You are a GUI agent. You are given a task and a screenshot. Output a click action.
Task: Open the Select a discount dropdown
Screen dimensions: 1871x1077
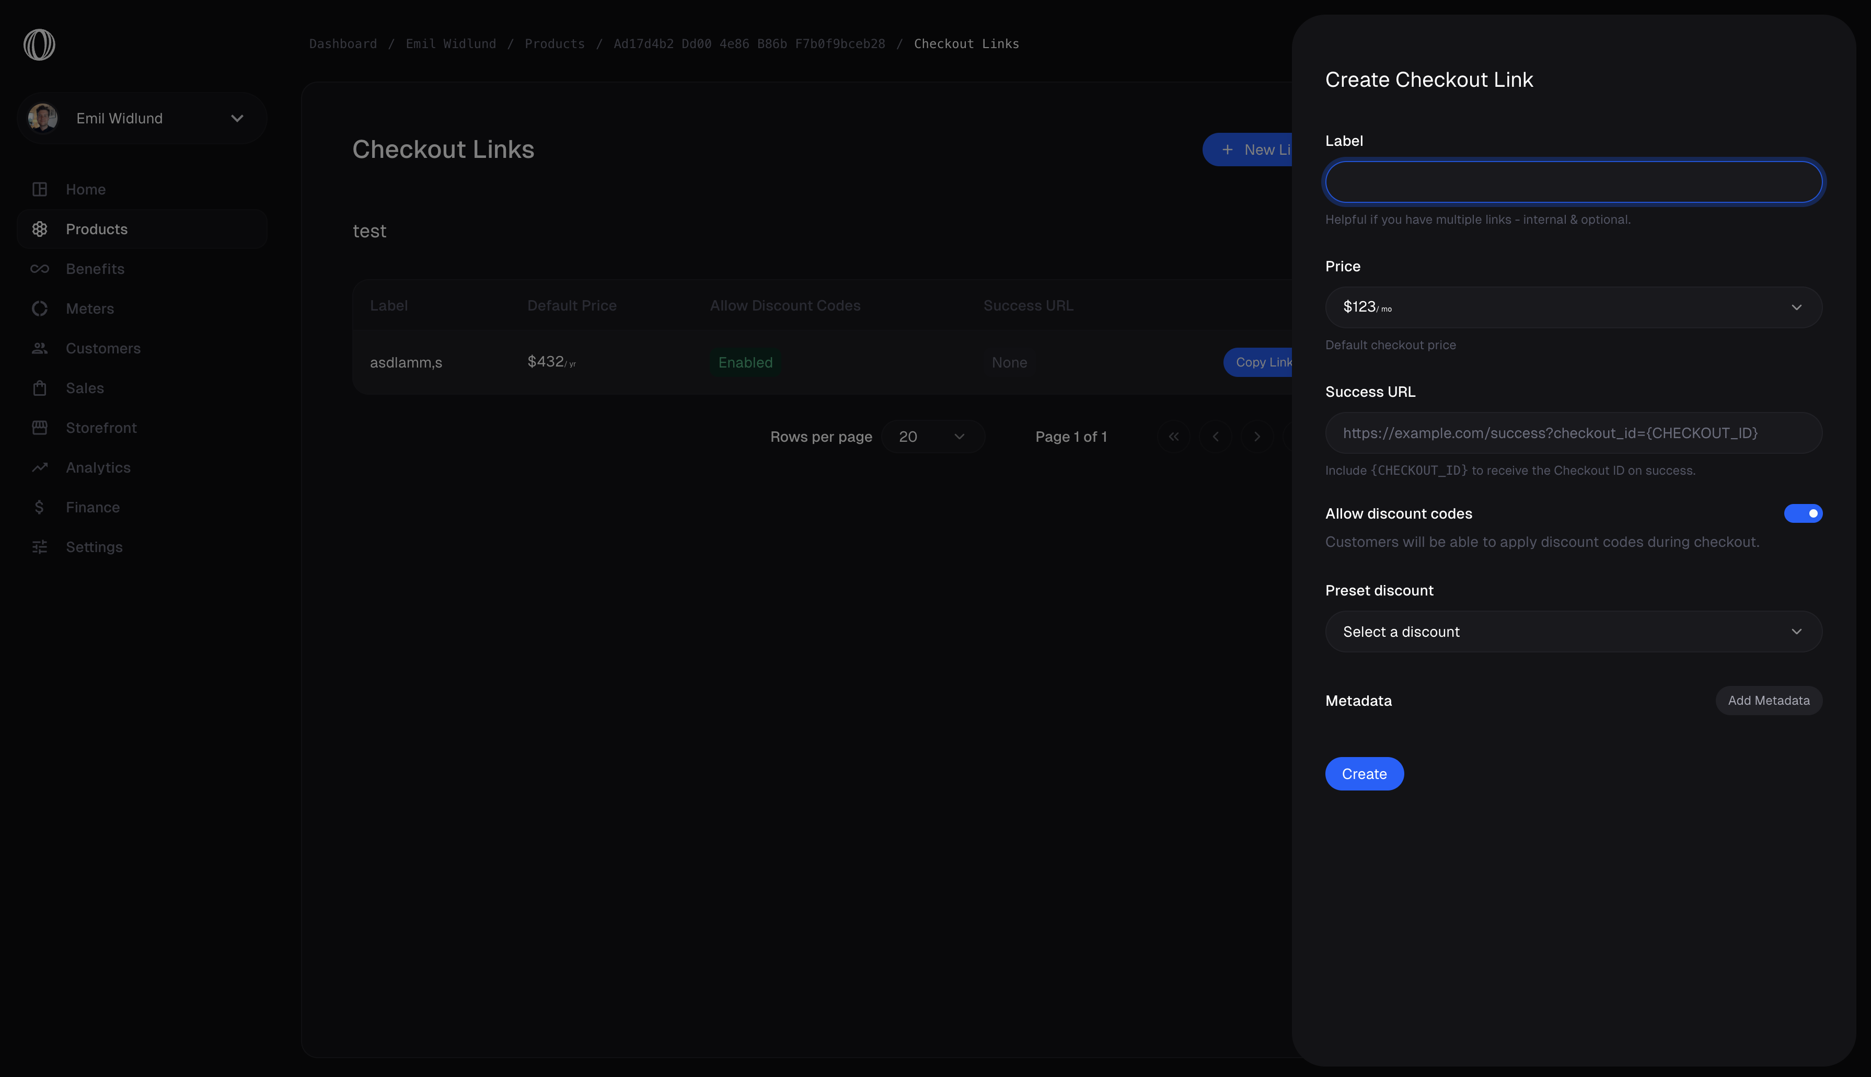1573,632
